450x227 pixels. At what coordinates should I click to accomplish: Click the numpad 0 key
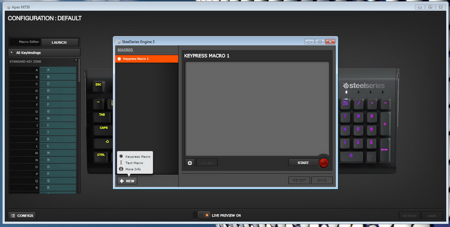point(352,156)
